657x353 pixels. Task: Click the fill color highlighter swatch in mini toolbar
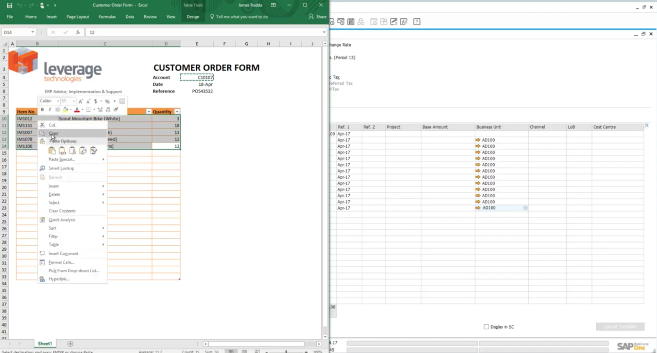click(65, 110)
